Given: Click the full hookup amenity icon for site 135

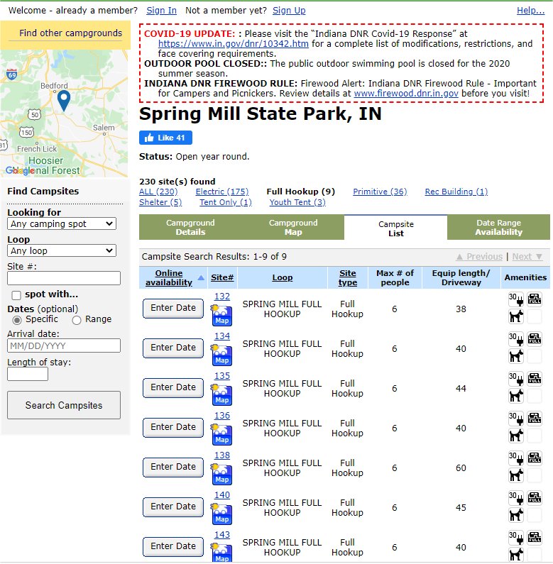Looking at the screenshot, I should (535, 379).
